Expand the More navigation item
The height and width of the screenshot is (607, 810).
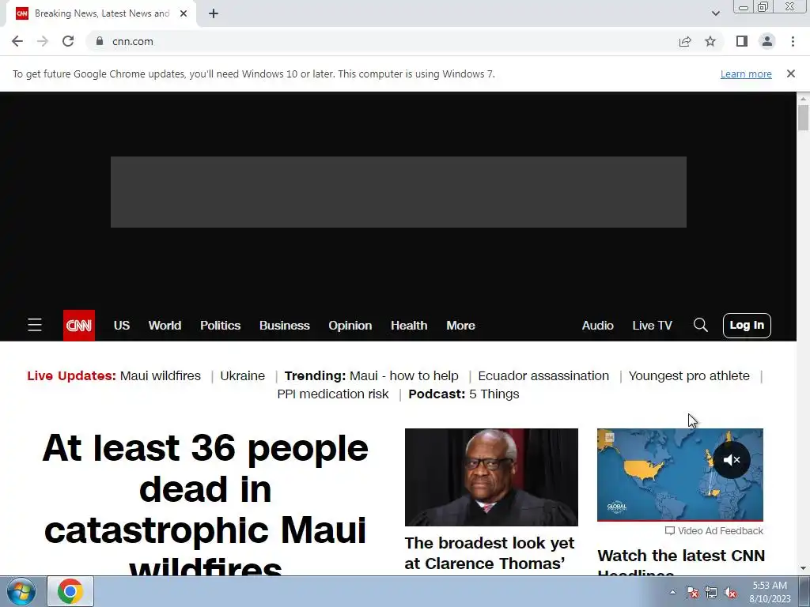(x=461, y=325)
